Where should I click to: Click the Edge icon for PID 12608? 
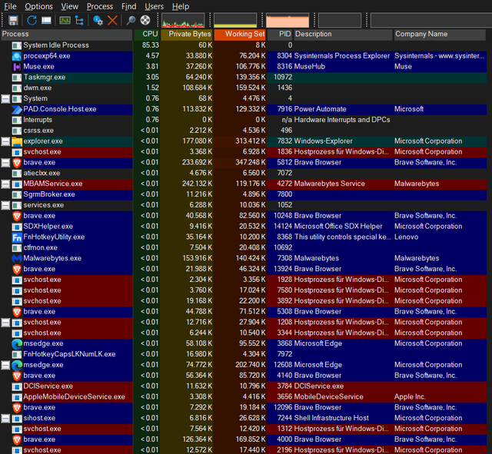coord(17,365)
